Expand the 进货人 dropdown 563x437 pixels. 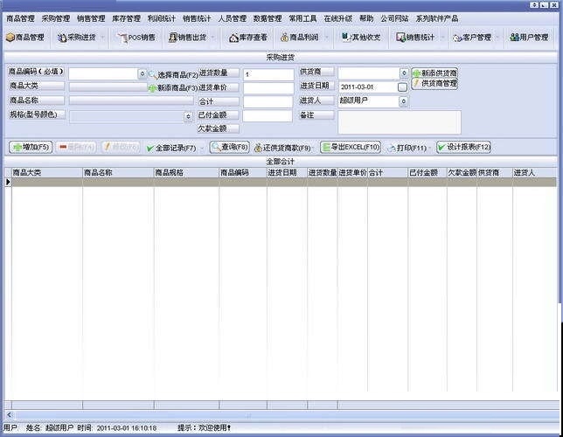pos(404,101)
